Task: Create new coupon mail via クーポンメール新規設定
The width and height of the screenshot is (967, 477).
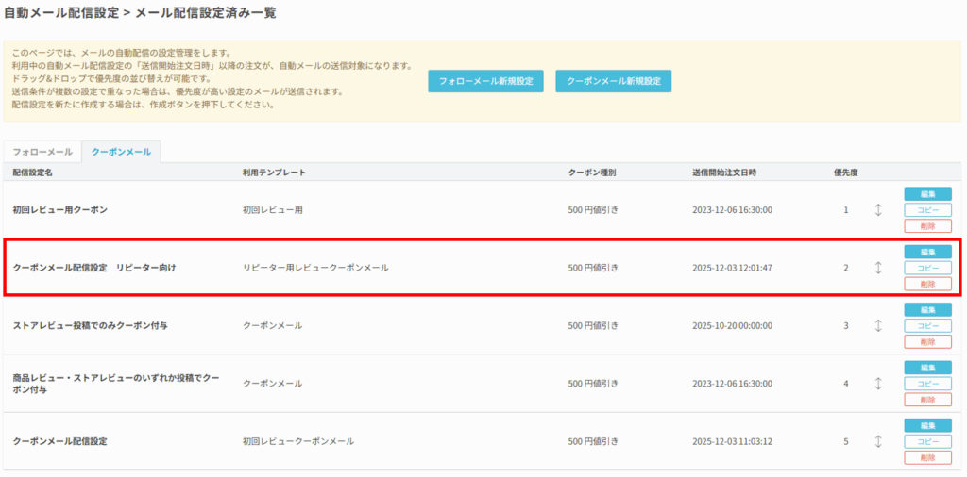Action: coord(613,82)
